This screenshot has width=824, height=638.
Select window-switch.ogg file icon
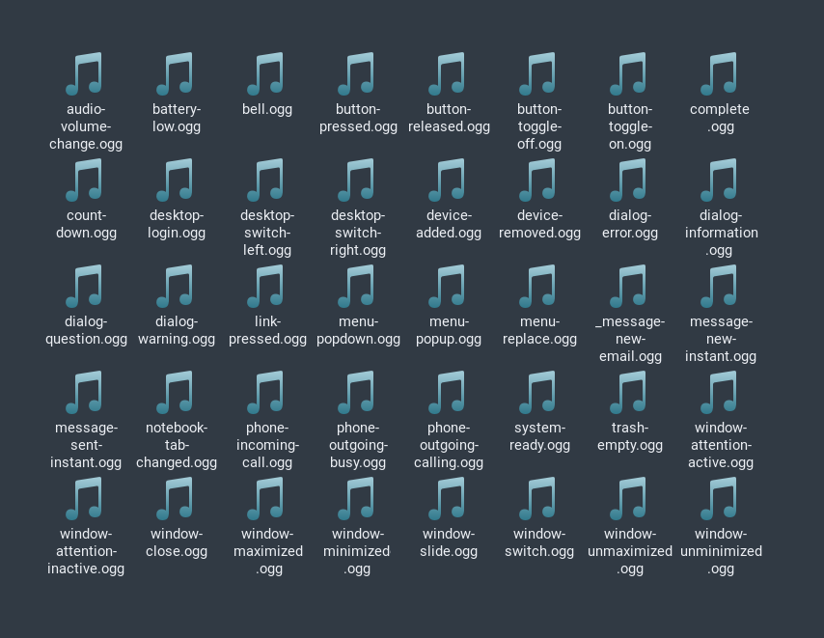(538, 498)
